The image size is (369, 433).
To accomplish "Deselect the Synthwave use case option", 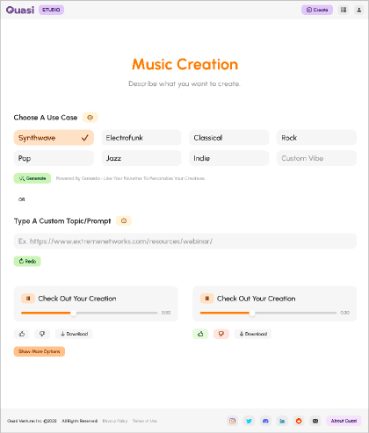I will click(x=54, y=138).
